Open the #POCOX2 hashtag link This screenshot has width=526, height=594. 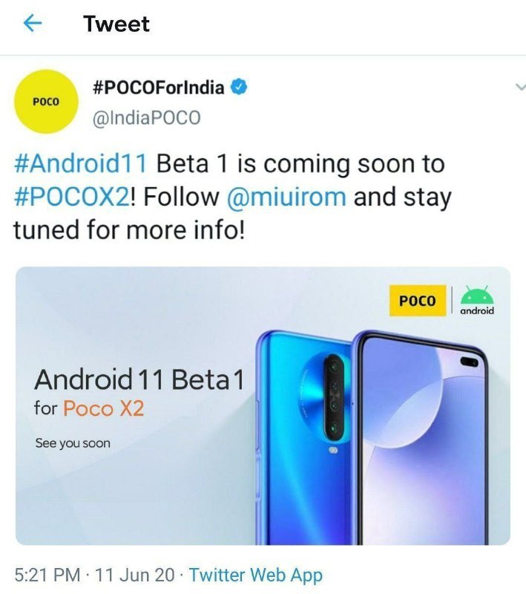[72, 197]
